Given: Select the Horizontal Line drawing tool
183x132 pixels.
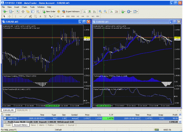Looking at the screenshot, I should point(20,16).
